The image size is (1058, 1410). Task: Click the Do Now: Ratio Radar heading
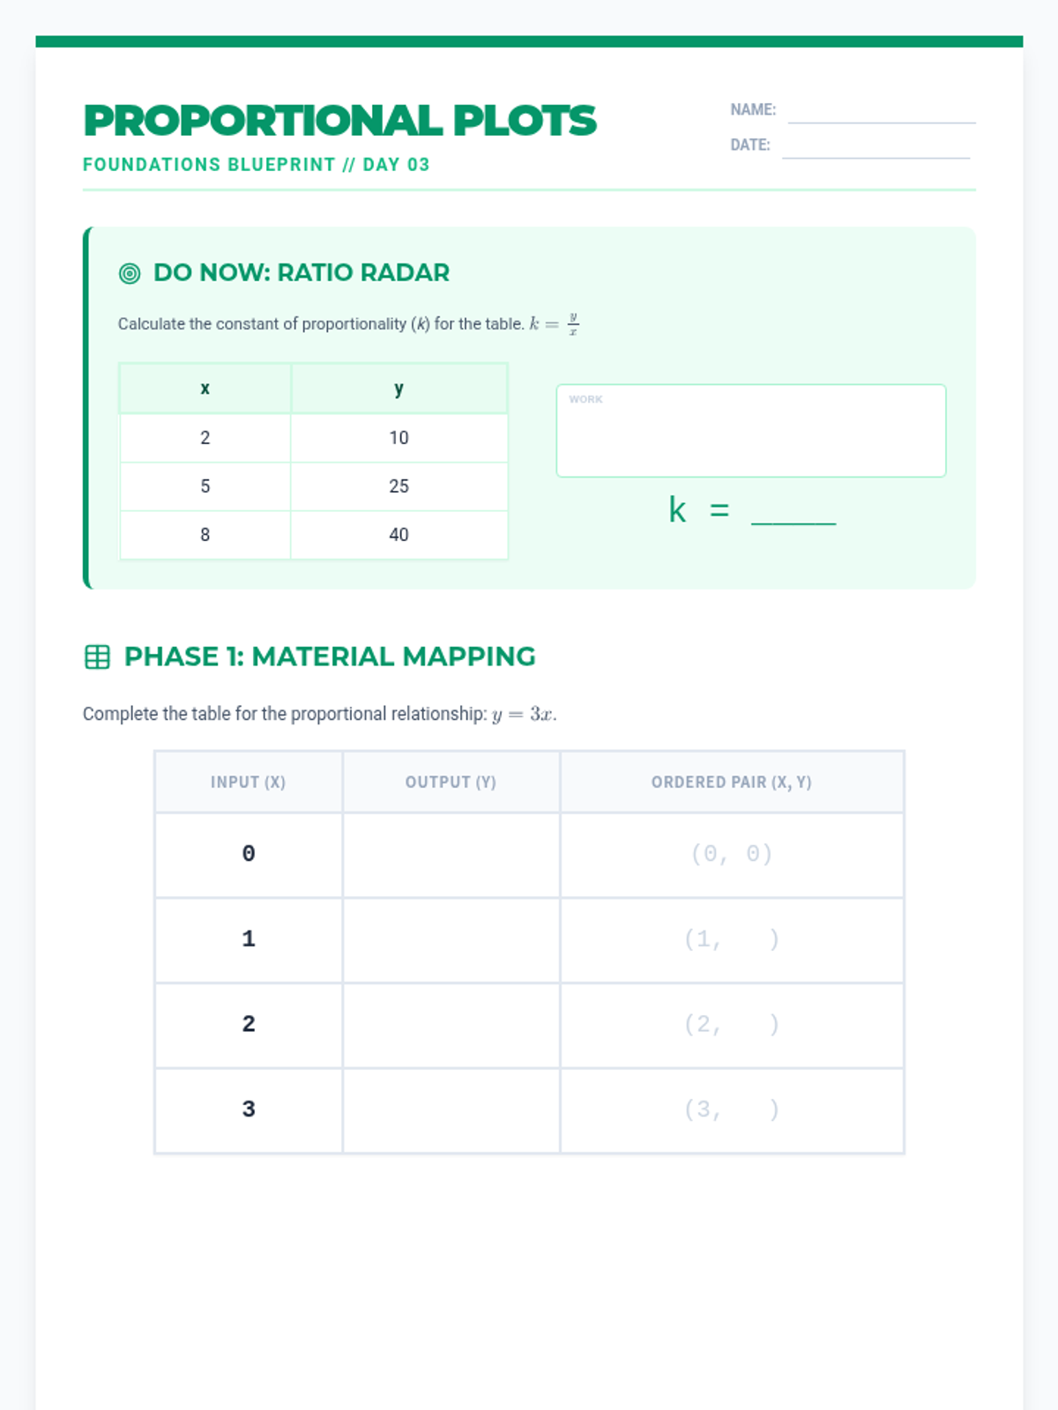click(x=302, y=273)
